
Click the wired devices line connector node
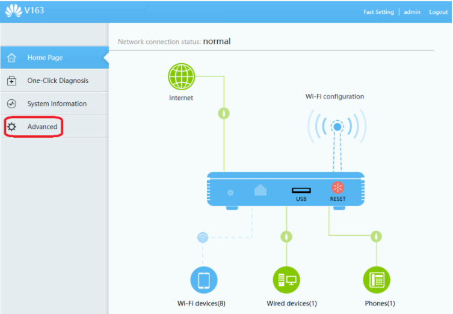(x=286, y=237)
